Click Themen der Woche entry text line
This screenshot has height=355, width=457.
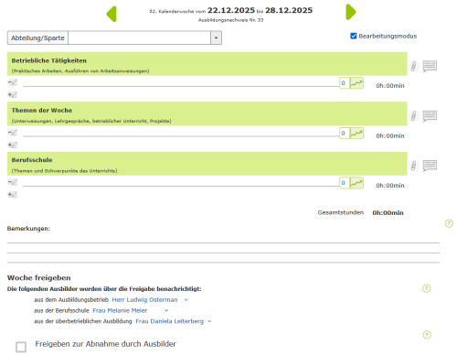pyautogui.click(x=181, y=134)
